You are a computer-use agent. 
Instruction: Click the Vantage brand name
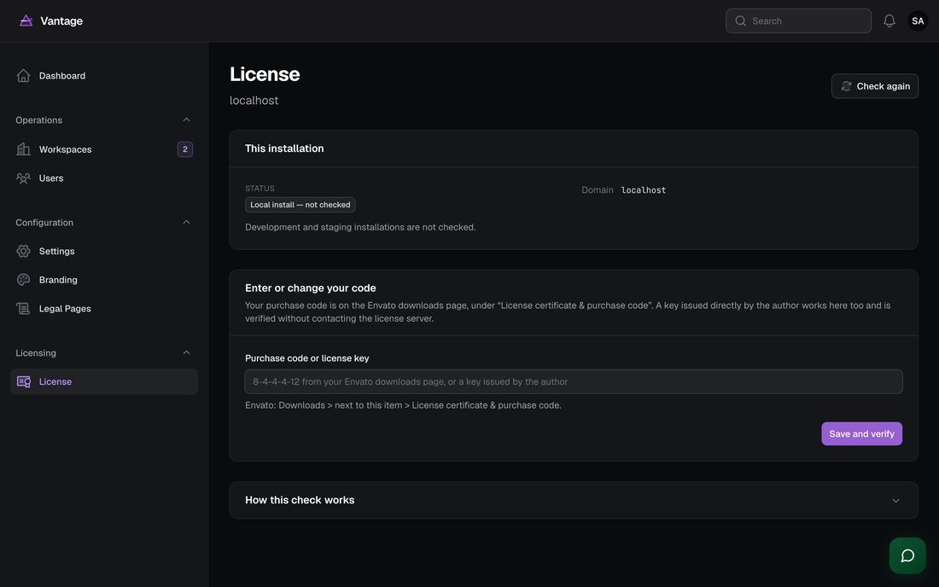click(61, 21)
